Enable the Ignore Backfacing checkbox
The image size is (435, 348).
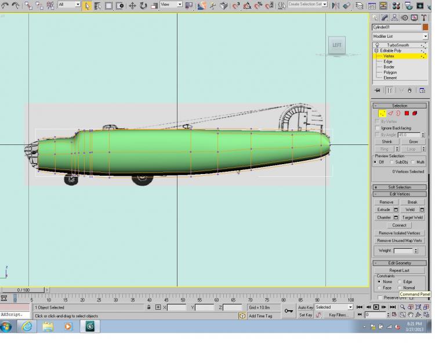378,128
